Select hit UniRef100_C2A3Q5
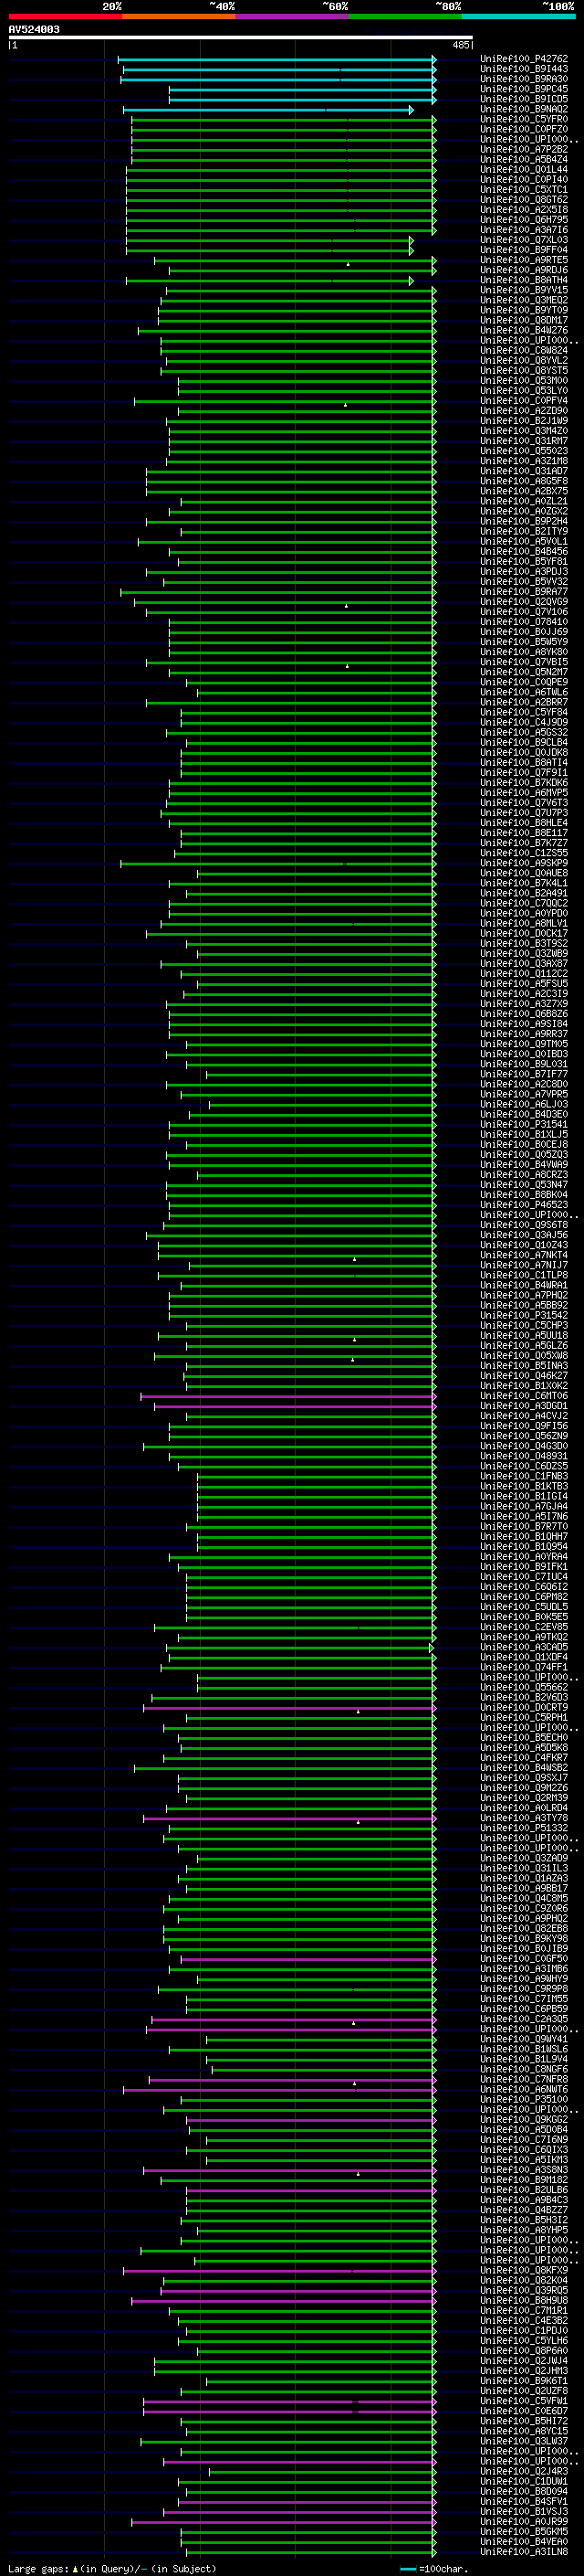The width and height of the screenshot is (584, 2576). tap(523, 2018)
